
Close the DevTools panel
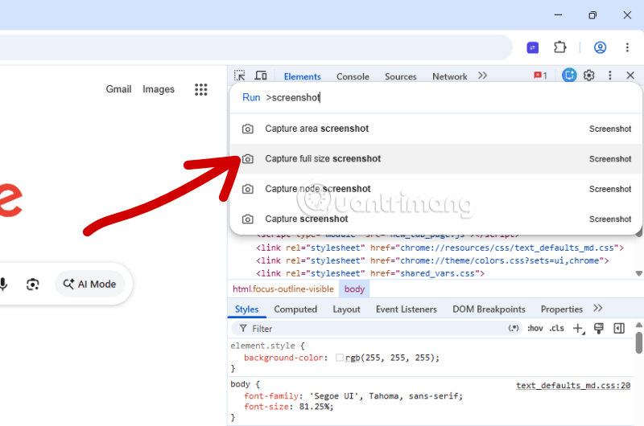630,76
